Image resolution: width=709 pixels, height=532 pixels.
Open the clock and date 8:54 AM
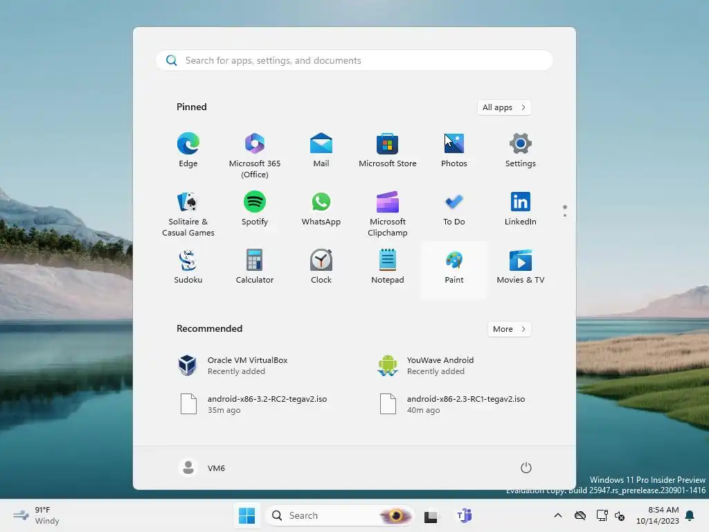[x=658, y=515]
